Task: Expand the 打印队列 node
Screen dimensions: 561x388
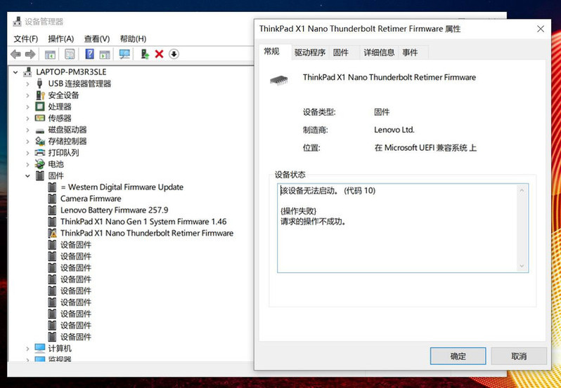Action: point(27,153)
